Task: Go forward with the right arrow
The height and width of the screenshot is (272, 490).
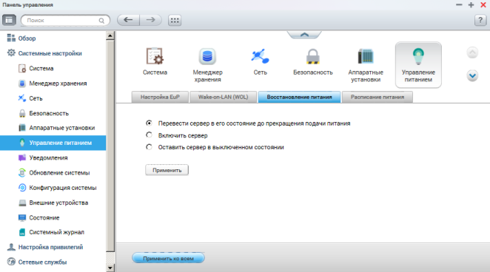Action: point(150,20)
